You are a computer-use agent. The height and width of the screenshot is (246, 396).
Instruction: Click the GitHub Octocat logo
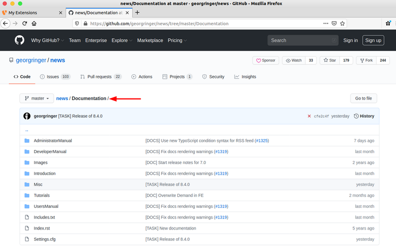tap(19, 40)
